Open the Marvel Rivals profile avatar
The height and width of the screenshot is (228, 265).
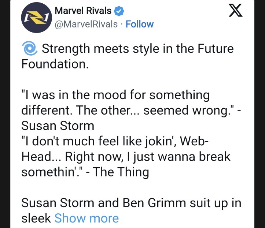pyautogui.click(x=36, y=18)
